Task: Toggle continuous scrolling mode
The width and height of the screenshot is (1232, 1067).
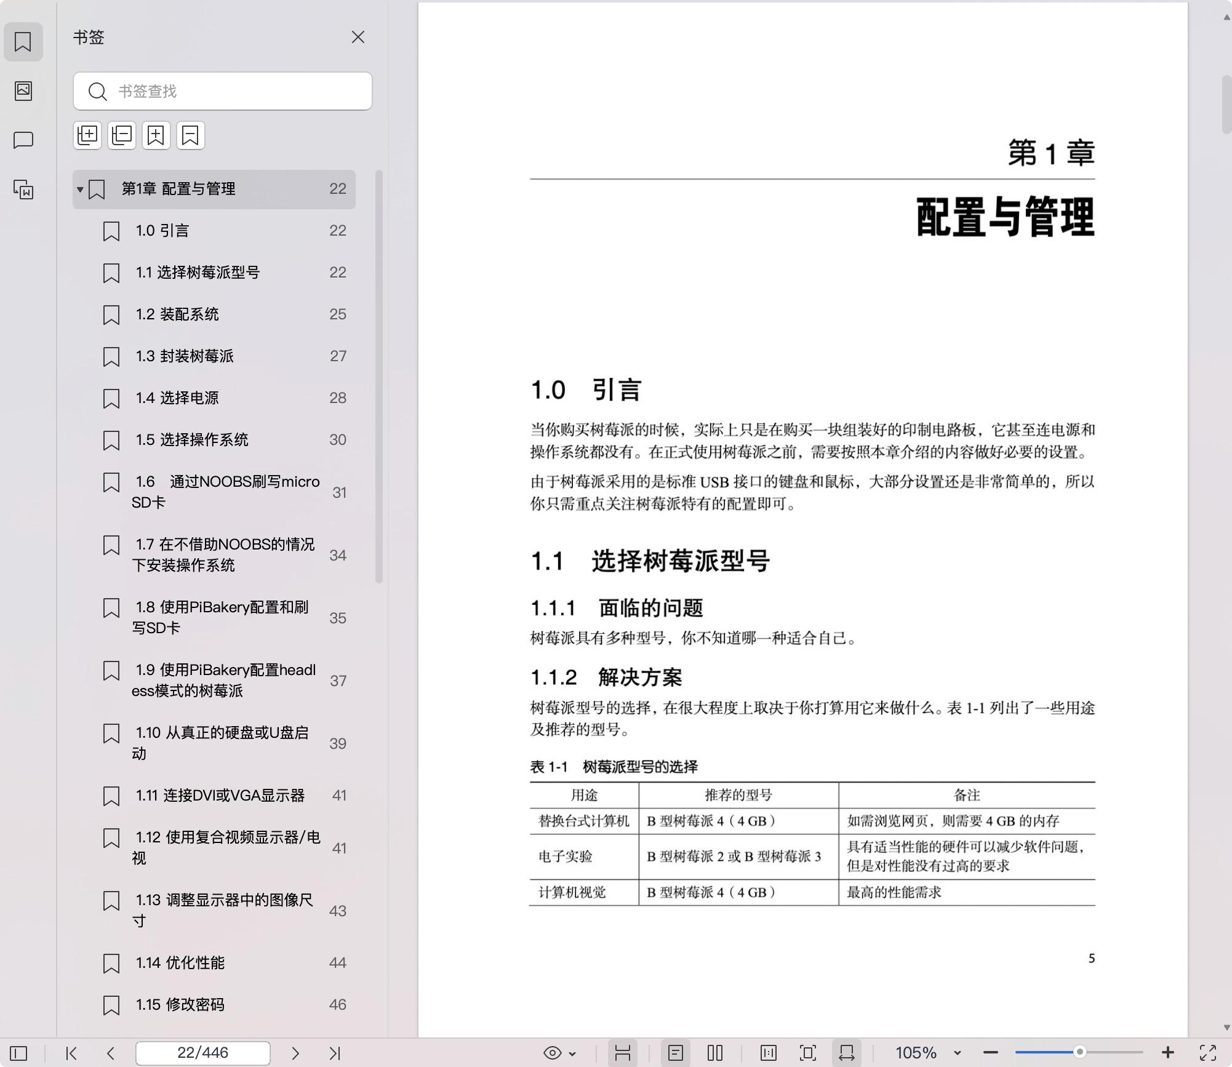Action: (x=623, y=1053)
